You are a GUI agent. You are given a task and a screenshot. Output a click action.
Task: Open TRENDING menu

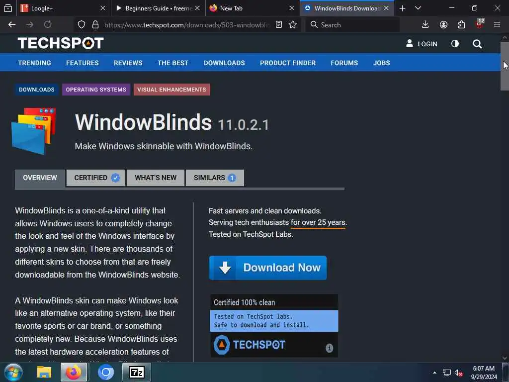click(x=34, y=63)
